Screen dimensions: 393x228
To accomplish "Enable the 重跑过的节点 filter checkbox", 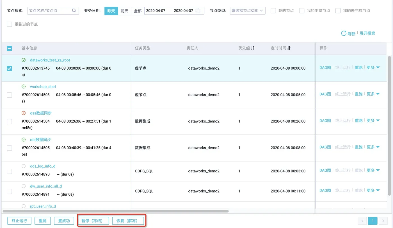I will [9, 24].
